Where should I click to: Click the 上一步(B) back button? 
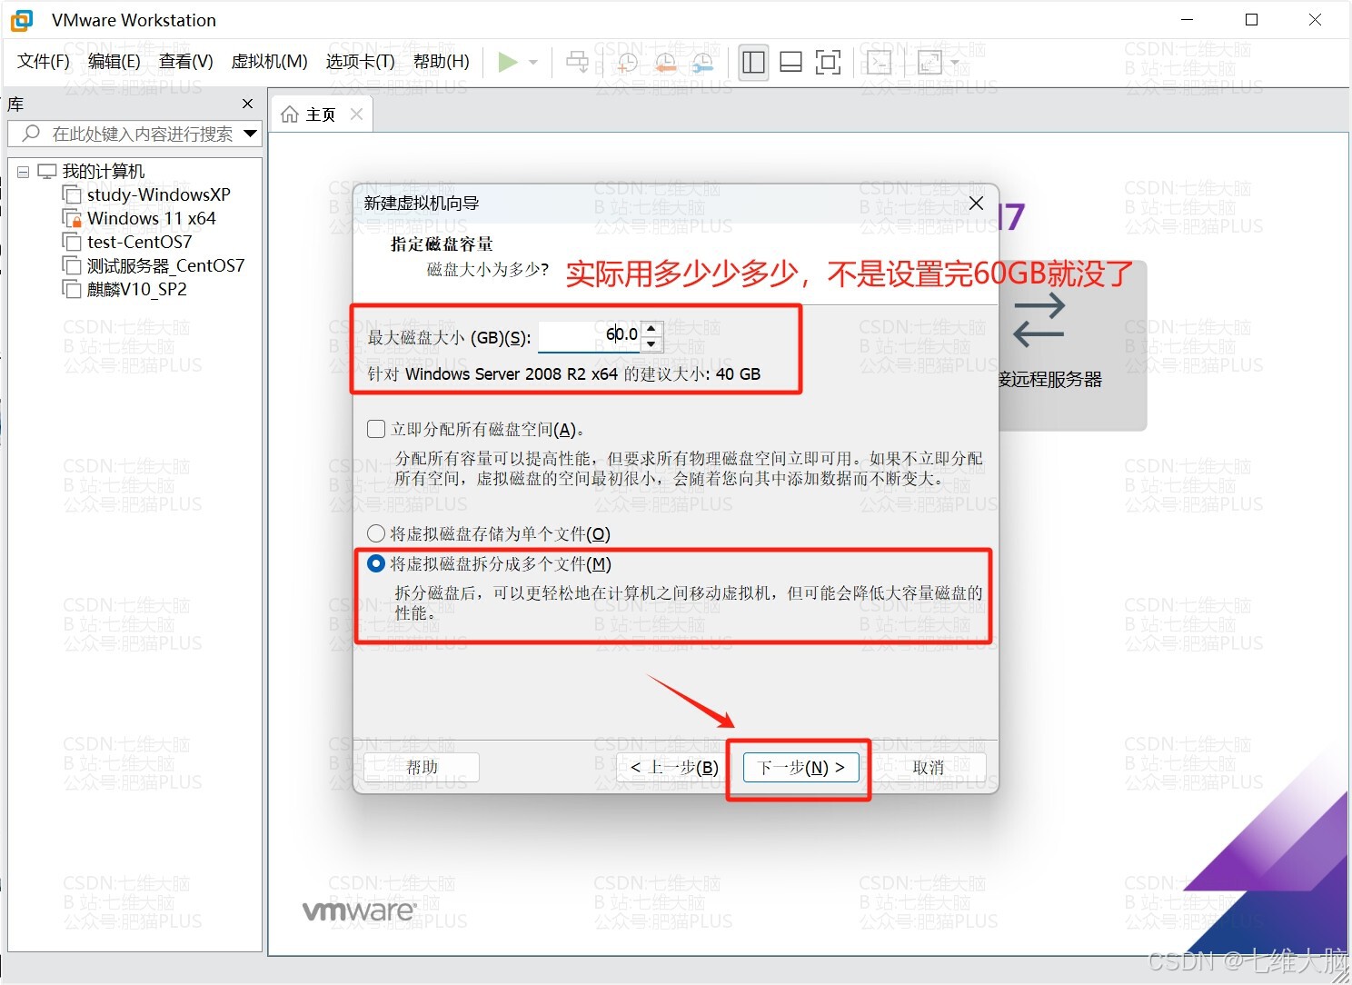(x=674, y=767)
